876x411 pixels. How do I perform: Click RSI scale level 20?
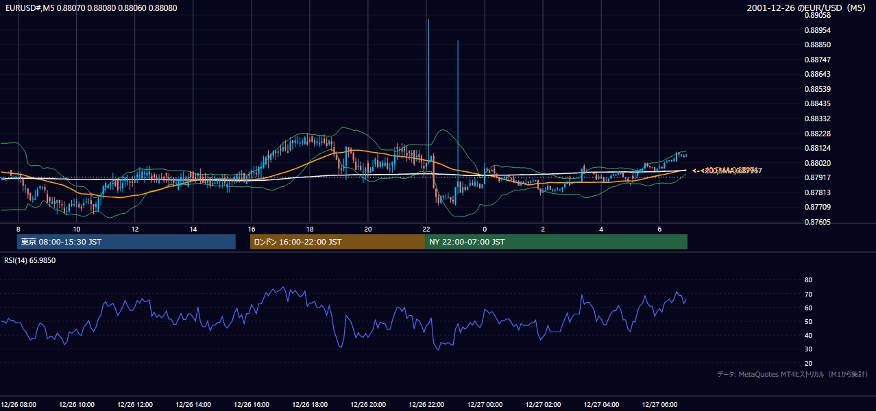pos(808,364)
